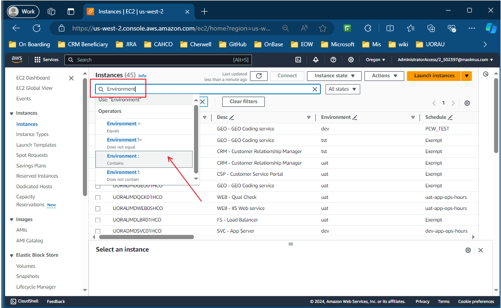This screenshot has width=501, height=308.
Task: Select checkbox for UORADMDSVC01HCO
Action: 98,231
